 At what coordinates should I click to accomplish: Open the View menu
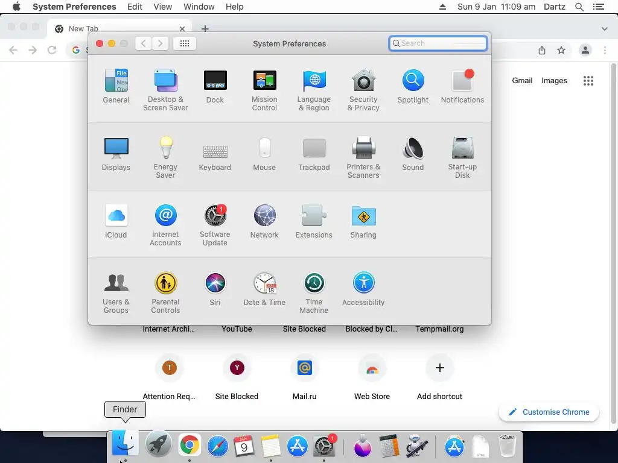(163, 7)
